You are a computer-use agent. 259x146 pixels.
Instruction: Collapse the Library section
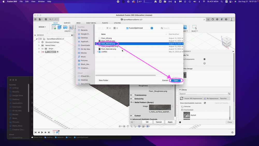[x=180, y=90]
